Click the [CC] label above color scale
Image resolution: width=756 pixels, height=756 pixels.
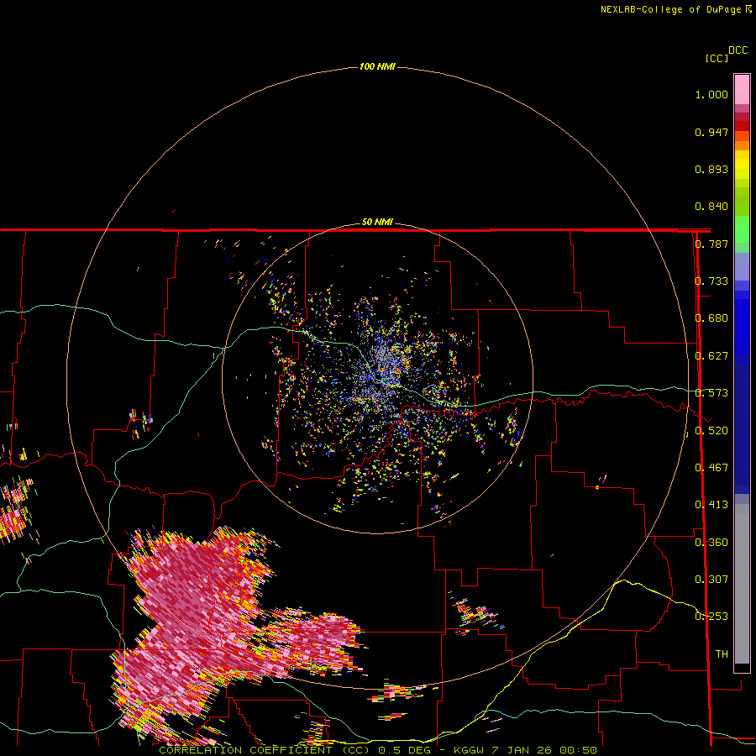coord(717,58)
